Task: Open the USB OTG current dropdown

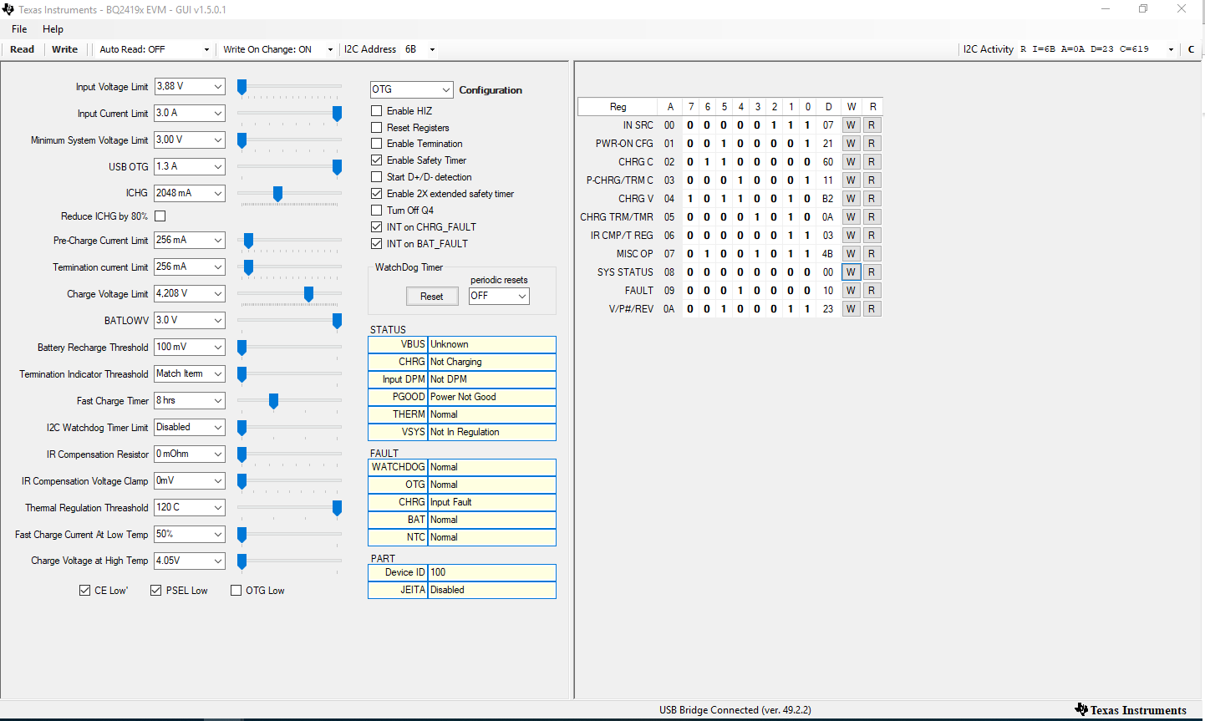Action: tap(190, 166)
